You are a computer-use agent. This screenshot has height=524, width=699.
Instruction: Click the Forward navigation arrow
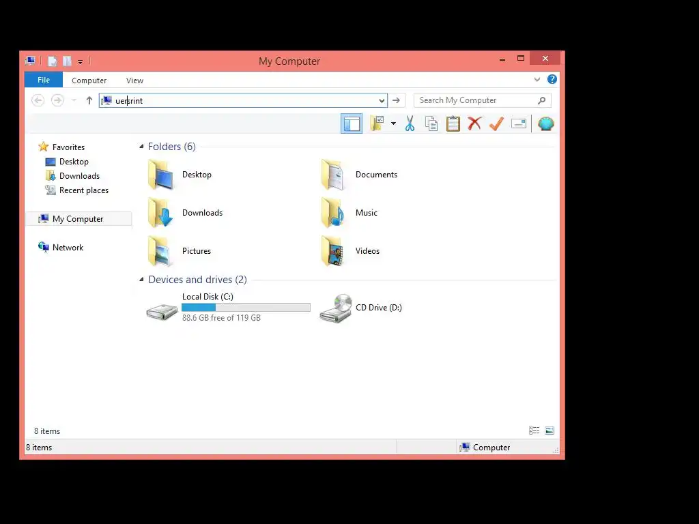57,100
